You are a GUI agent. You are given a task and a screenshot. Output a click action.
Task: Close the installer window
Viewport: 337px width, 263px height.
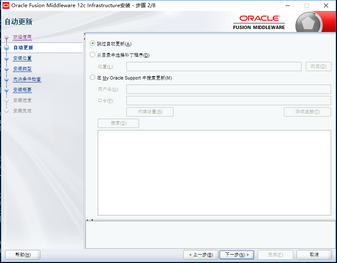click(326, 5)
